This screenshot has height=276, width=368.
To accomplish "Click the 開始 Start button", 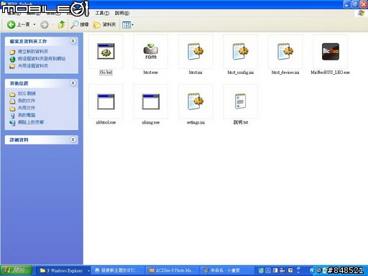I will click(x=17, y=271).
